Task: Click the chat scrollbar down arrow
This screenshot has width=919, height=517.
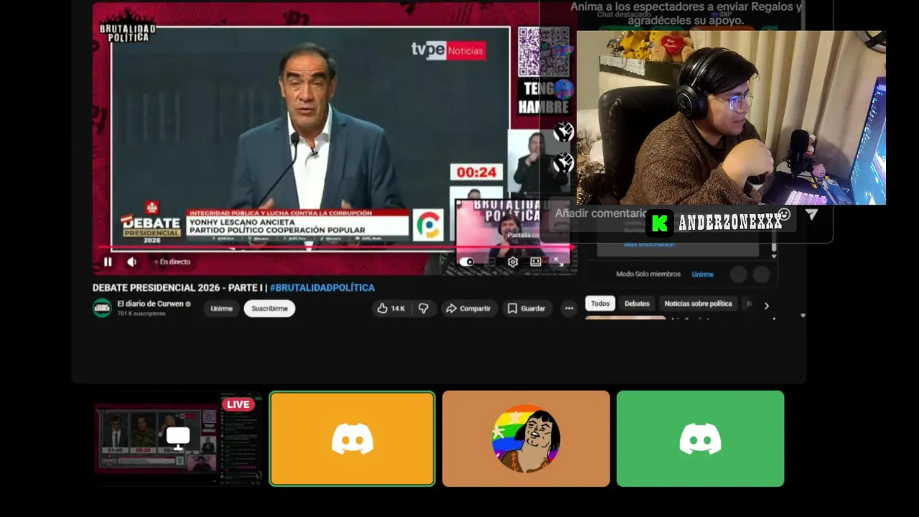Action: [x=773, y=256]
